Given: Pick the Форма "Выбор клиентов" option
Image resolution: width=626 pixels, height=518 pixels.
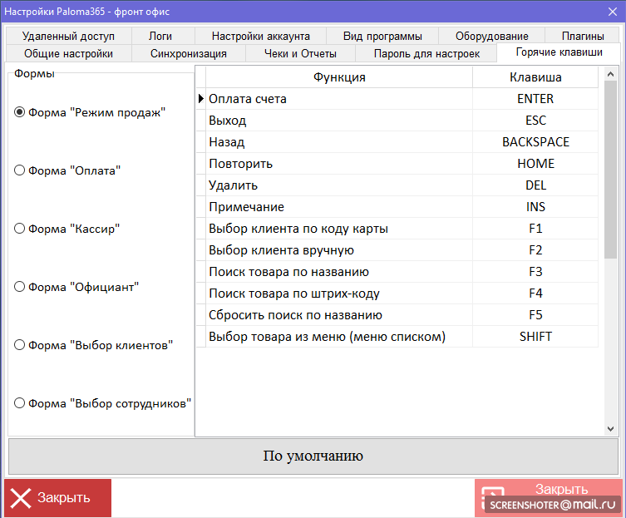Looking at the screenshot, I should (20, 345).
